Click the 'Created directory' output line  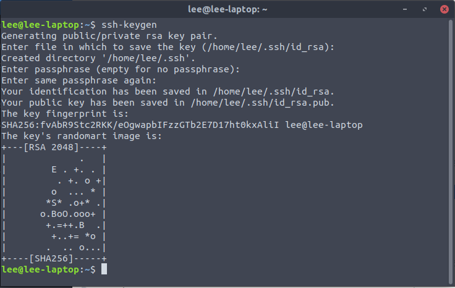click(98, 58)
